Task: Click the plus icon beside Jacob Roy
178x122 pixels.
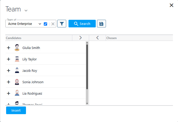Action: [8, 71]
